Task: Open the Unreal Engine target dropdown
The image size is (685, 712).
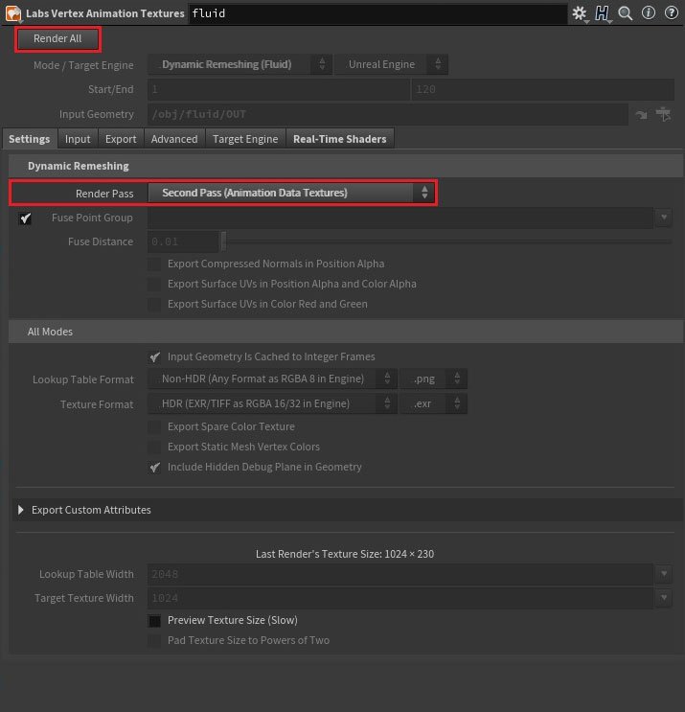Action: [x=391, y=64]
